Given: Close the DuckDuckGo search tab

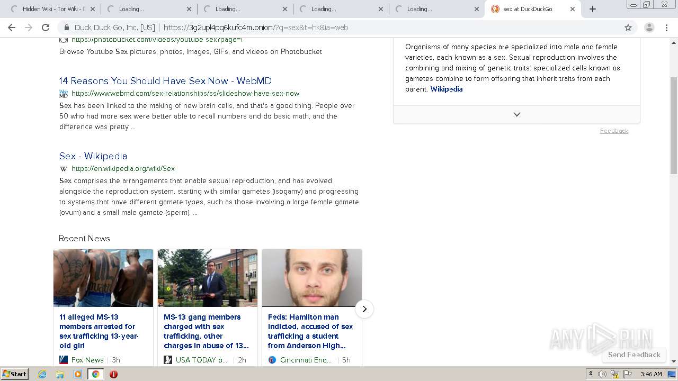Looking at the screenshot, I should pos(573,9).
